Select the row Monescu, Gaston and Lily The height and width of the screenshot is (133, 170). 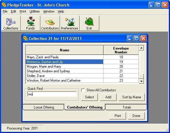(64, 62)
